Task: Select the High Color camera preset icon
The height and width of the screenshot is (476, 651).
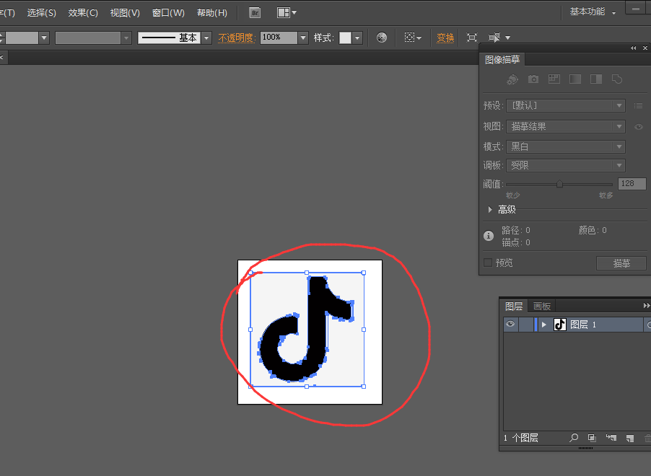Action: (x=533, y=79)
